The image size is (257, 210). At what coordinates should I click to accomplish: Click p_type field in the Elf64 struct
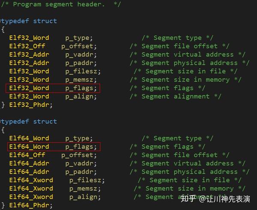click(x=79, y=138)
